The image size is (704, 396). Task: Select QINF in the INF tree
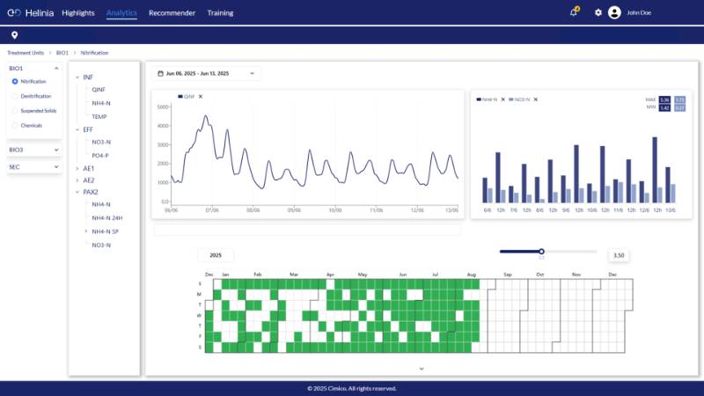pos(97,90)
